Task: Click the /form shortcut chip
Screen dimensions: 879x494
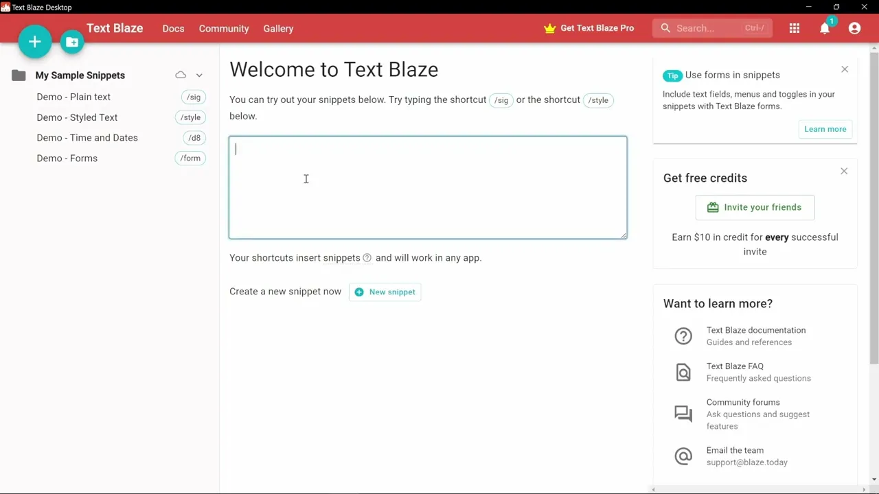Action: tap(190, 158)
